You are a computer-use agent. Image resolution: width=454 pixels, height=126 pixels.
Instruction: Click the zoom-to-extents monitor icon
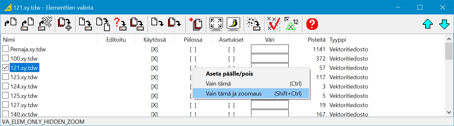click(x=216, y=24)
